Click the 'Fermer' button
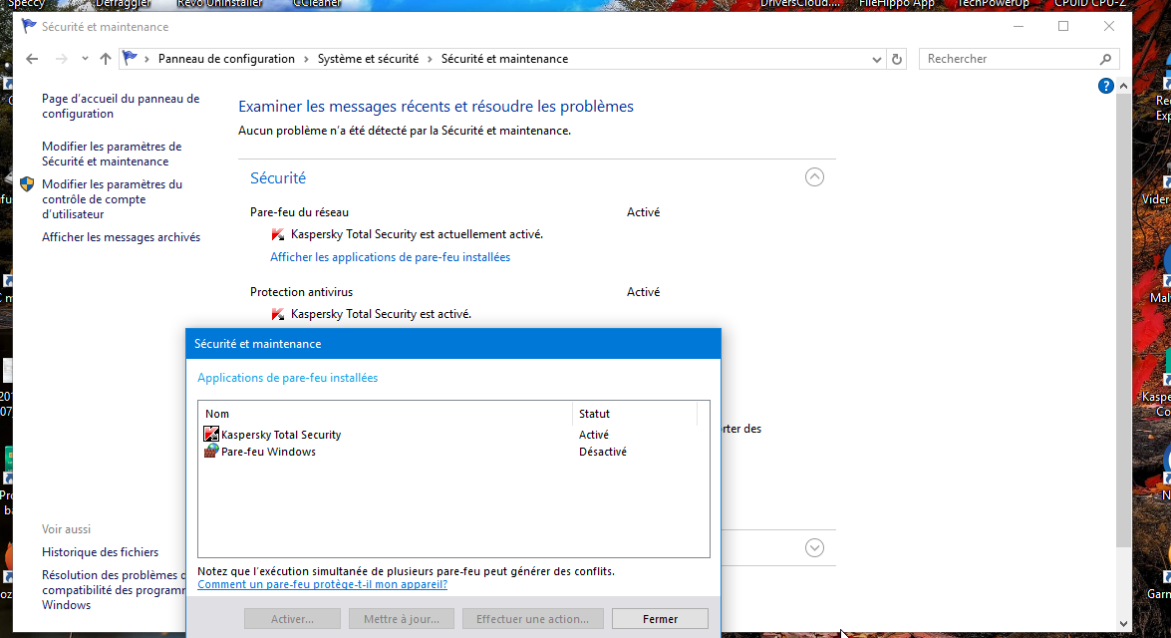Viewport: 1171px width, 638px height. [660, 619]
